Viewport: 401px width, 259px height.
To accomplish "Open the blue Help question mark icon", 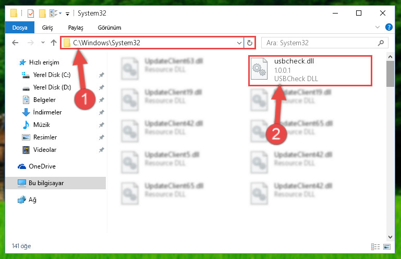I will point(388,27).
